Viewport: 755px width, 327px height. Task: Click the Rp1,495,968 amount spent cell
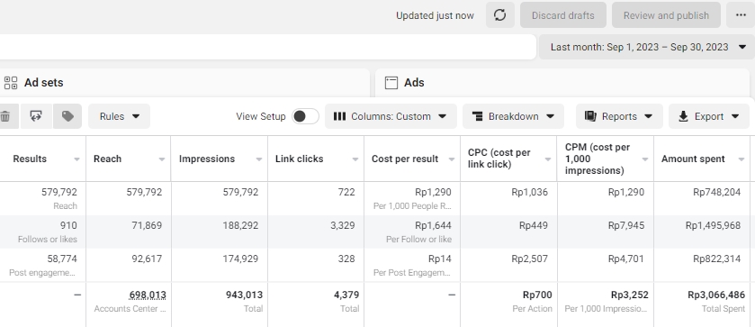713,225
